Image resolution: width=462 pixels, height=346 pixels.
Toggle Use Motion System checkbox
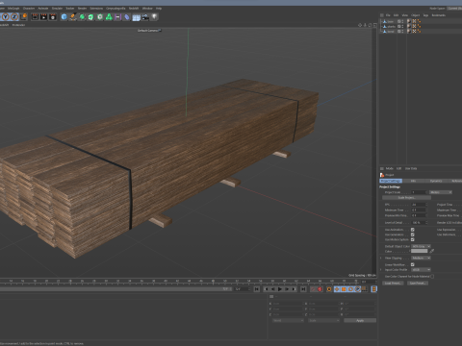pyautogui.click(x=413, y=239)
